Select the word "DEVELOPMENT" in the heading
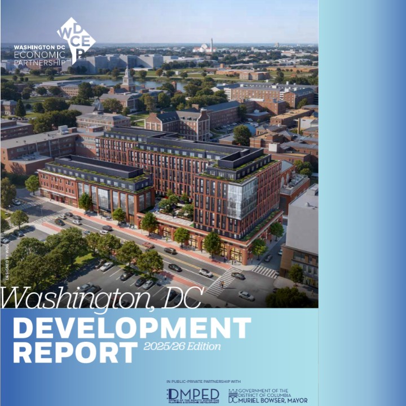 [x=131, y=328]
